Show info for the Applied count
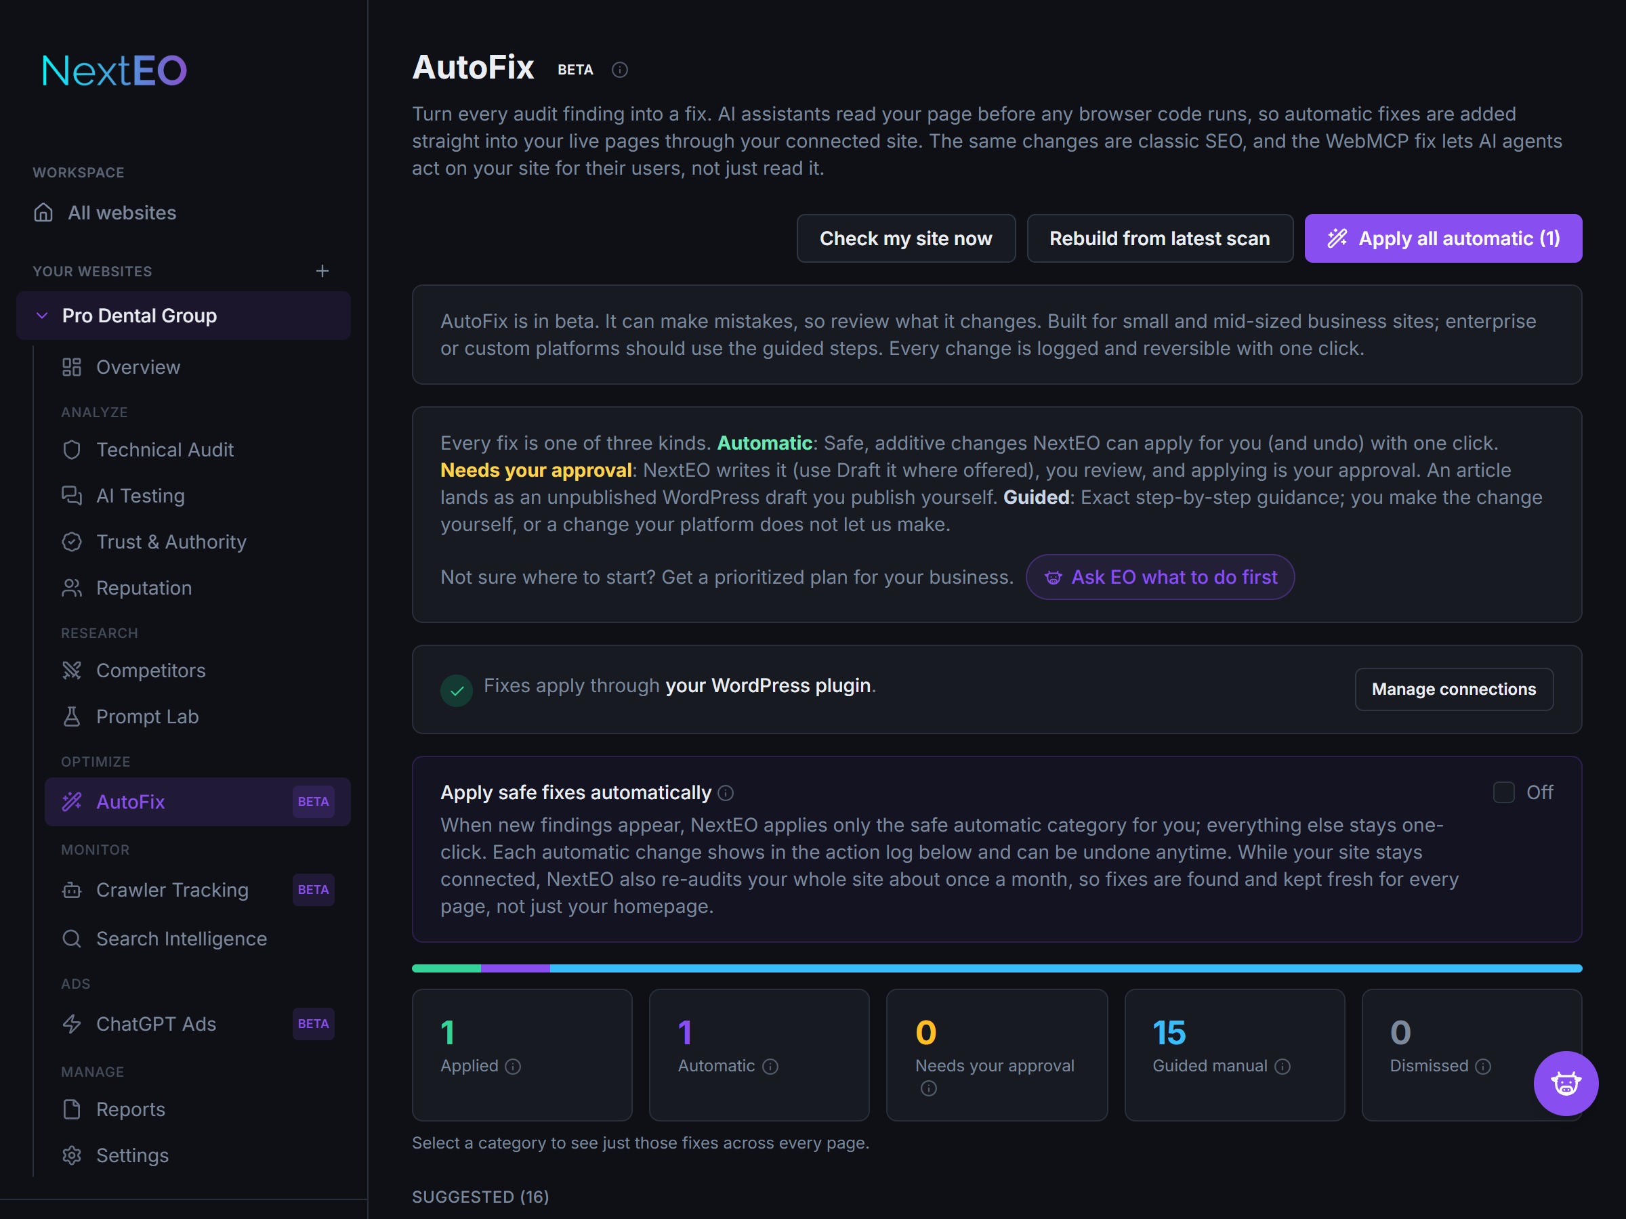Screen dimensions: 1626x1219 (513, 1066)
